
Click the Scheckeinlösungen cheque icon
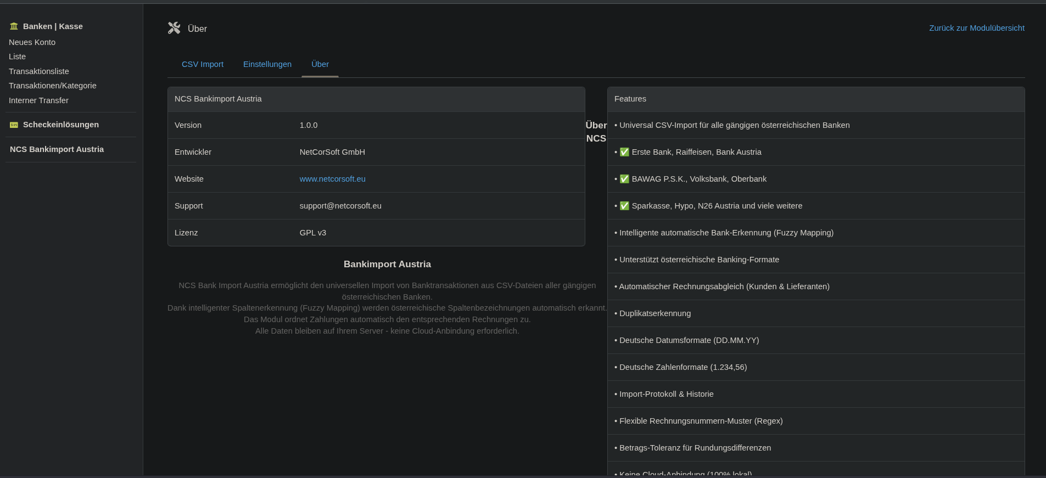(x=14, y=125)
